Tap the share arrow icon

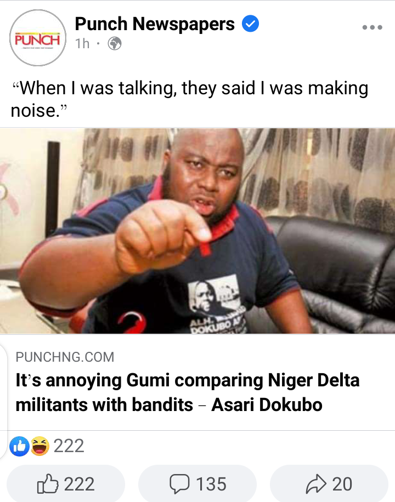point(316,484)
